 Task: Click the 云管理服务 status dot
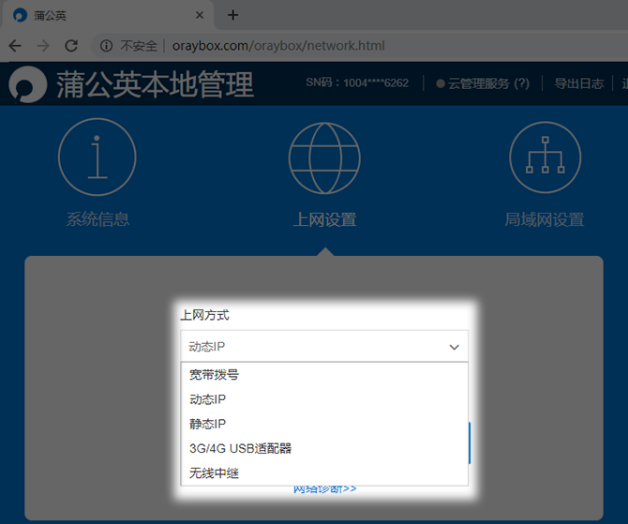tap(441, 83)
